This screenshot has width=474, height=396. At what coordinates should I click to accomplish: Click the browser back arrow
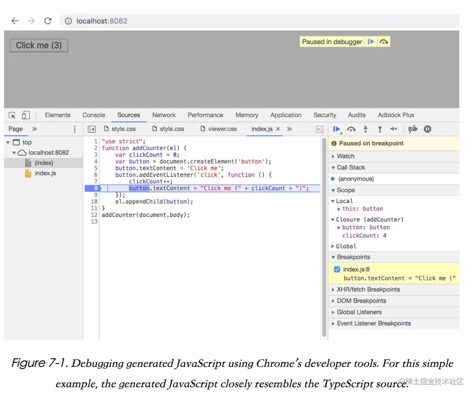pos(15,21)
